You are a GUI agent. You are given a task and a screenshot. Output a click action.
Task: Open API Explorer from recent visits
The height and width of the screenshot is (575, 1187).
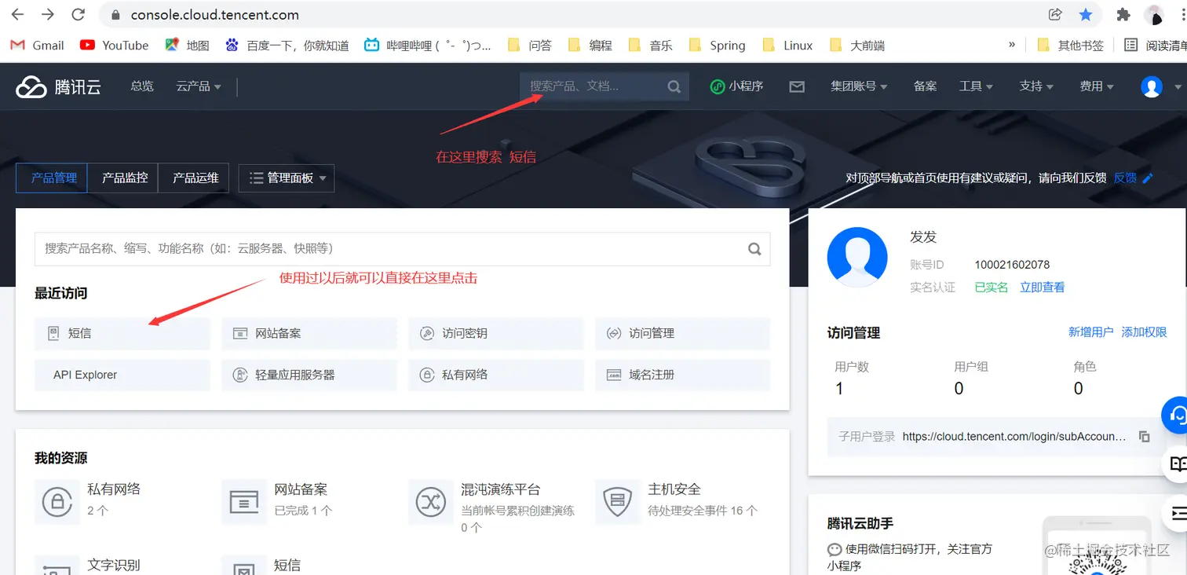tap(122, 375)
